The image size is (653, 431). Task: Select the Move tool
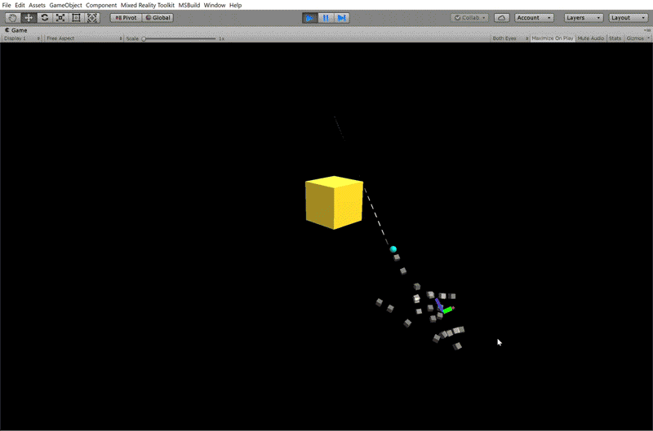29,17
